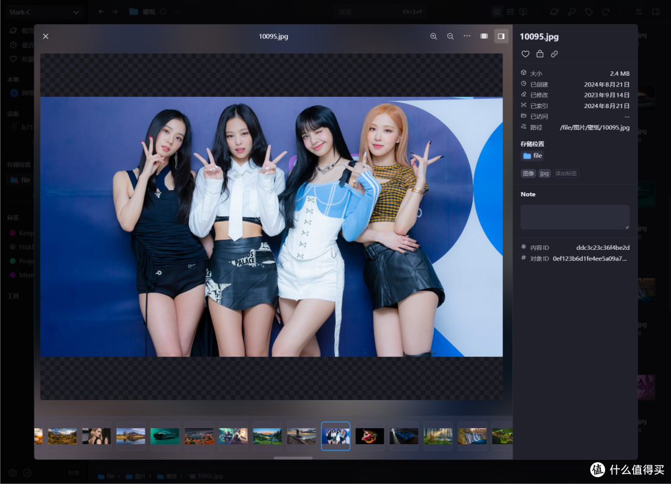Select the green sports car thumbnail
Viewport: 671px width, 484px height.
point(165,436)
